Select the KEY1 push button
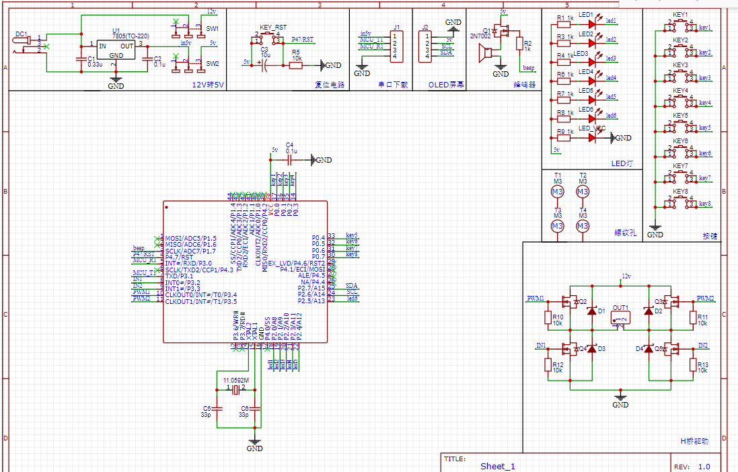Viewport: 738px width, 472px height. coord(680,25)
